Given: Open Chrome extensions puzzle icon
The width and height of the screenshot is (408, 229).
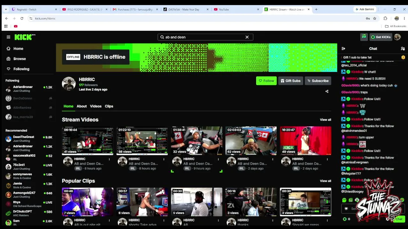Looking at the screenshot, I should (x=385, y=18).
